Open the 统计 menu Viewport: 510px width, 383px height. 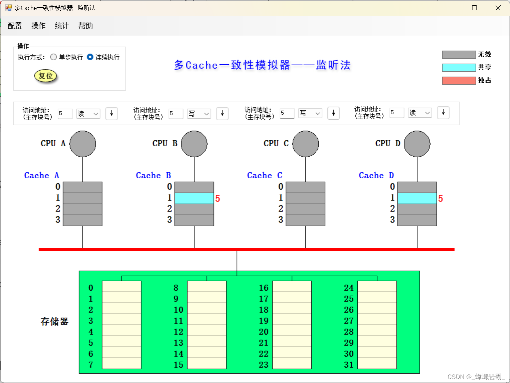coord(62,26)
